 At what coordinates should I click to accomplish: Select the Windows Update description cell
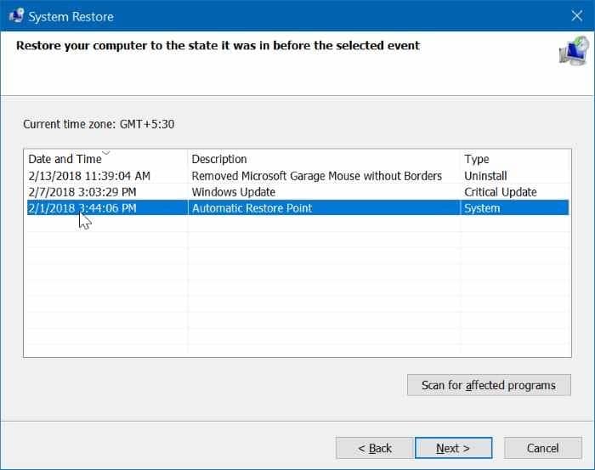coord(234,192)
